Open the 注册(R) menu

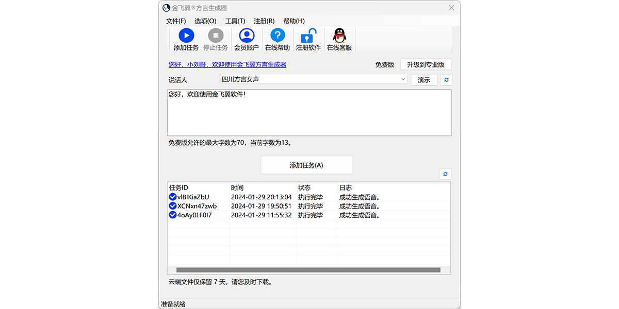(x=264, y=21)
